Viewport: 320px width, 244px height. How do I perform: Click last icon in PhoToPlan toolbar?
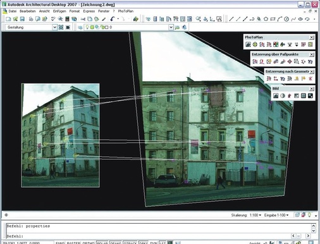[310, 44]
